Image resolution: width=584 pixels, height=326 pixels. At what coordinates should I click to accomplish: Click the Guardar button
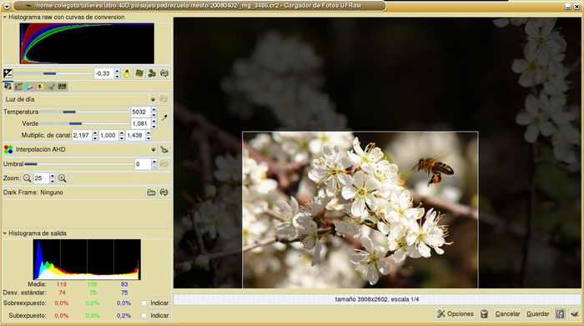538,314
